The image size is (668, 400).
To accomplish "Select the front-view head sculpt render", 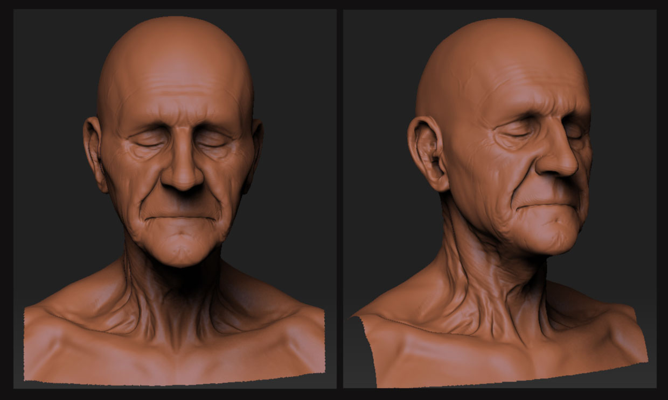I will click(x=175, y=198).
